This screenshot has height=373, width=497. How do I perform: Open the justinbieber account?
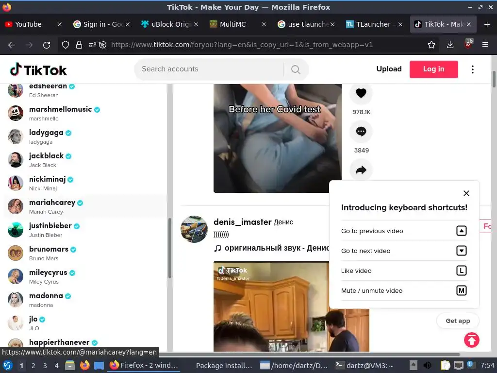[x=85, y=230]
